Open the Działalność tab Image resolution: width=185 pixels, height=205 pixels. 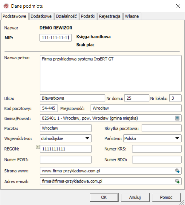[66, 16]
